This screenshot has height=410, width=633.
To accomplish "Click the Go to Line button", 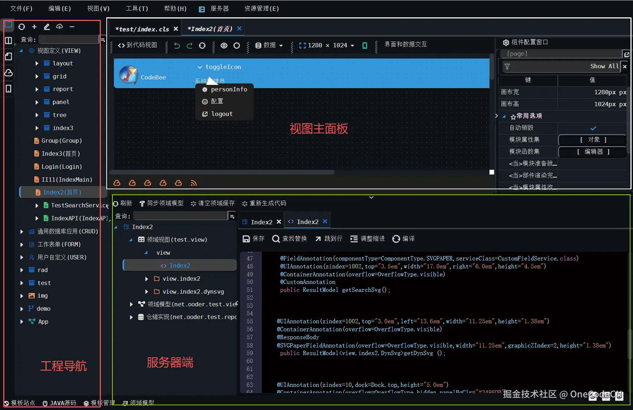I will (329, 239).
